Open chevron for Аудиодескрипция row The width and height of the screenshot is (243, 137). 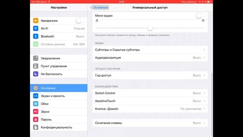pos(204,57)
